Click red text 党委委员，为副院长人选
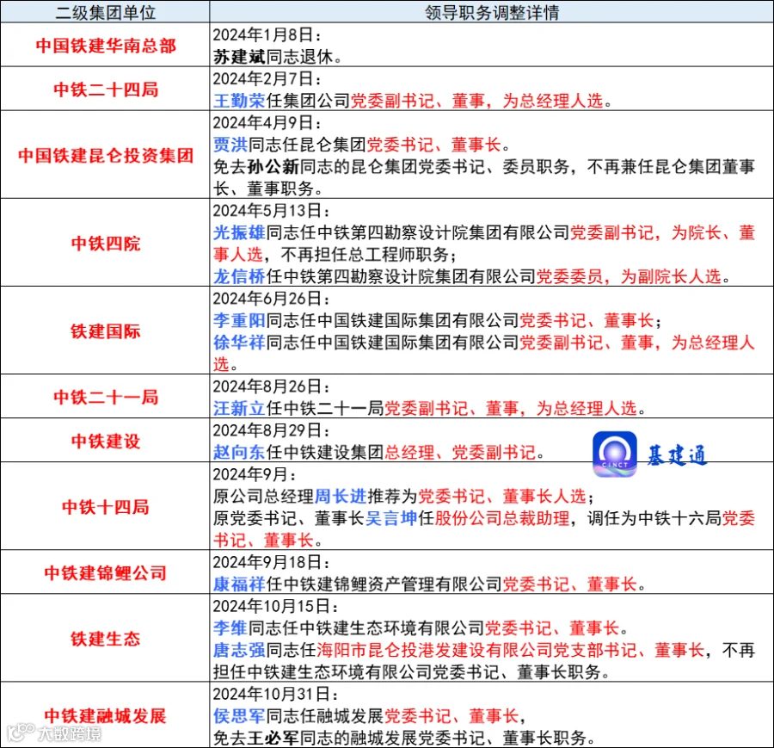The height and width of the screenshot is (748, 774). pyautogui.click(x=629, y=276)
